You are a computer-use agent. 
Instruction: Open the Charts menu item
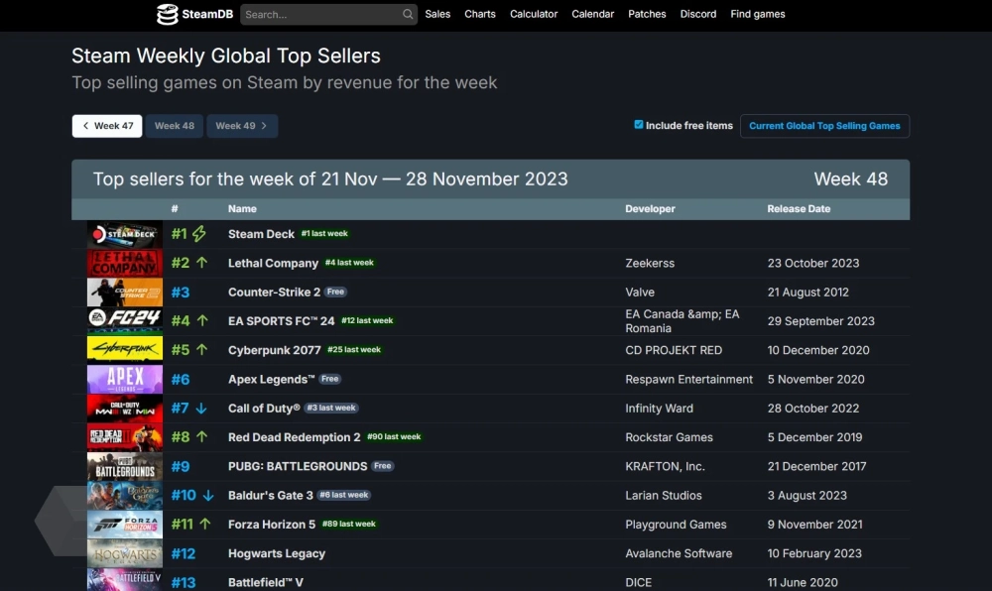pos(480,14)
